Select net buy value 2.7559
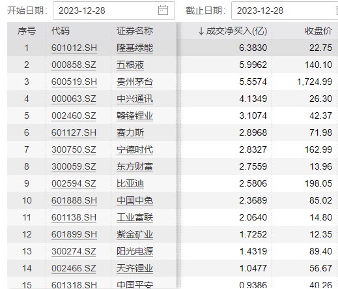Image resolution: width=338 pixels, height=289 pixels. coord(253,166)
